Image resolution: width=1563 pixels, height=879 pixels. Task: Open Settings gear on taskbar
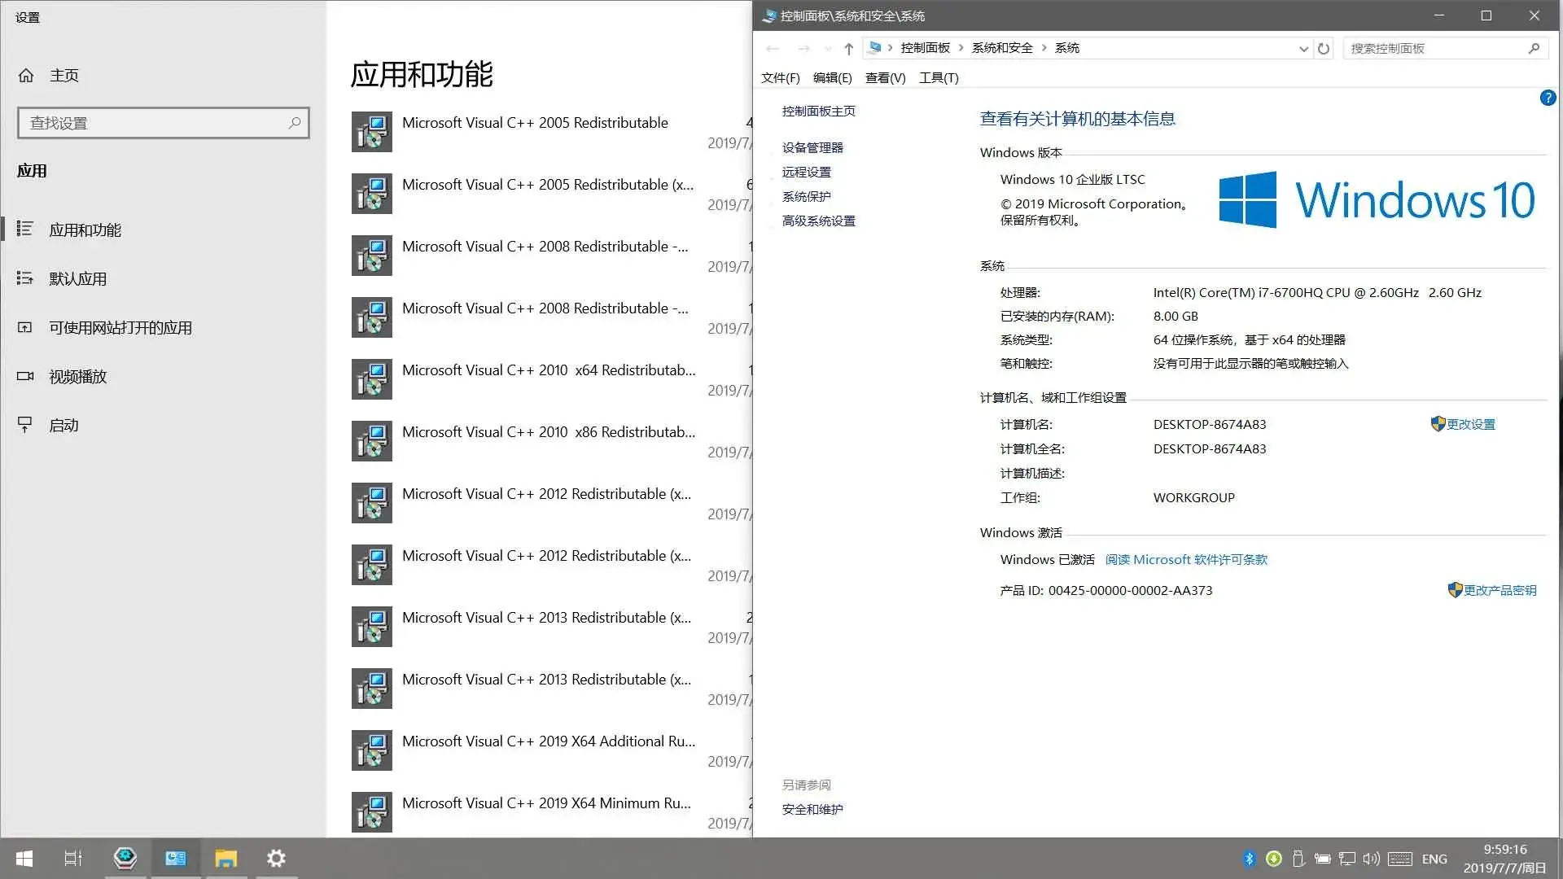click(x=276, y=859)
